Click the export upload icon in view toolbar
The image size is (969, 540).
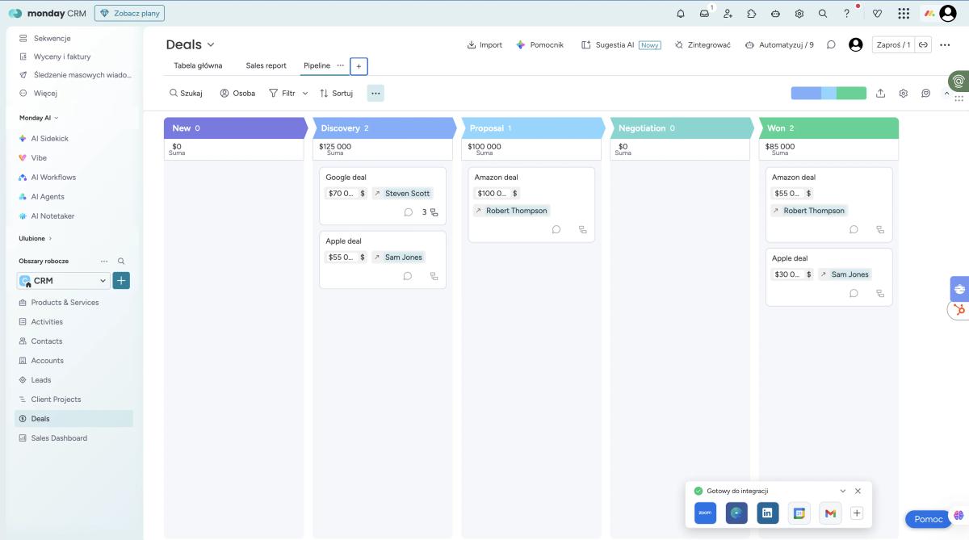881,93
